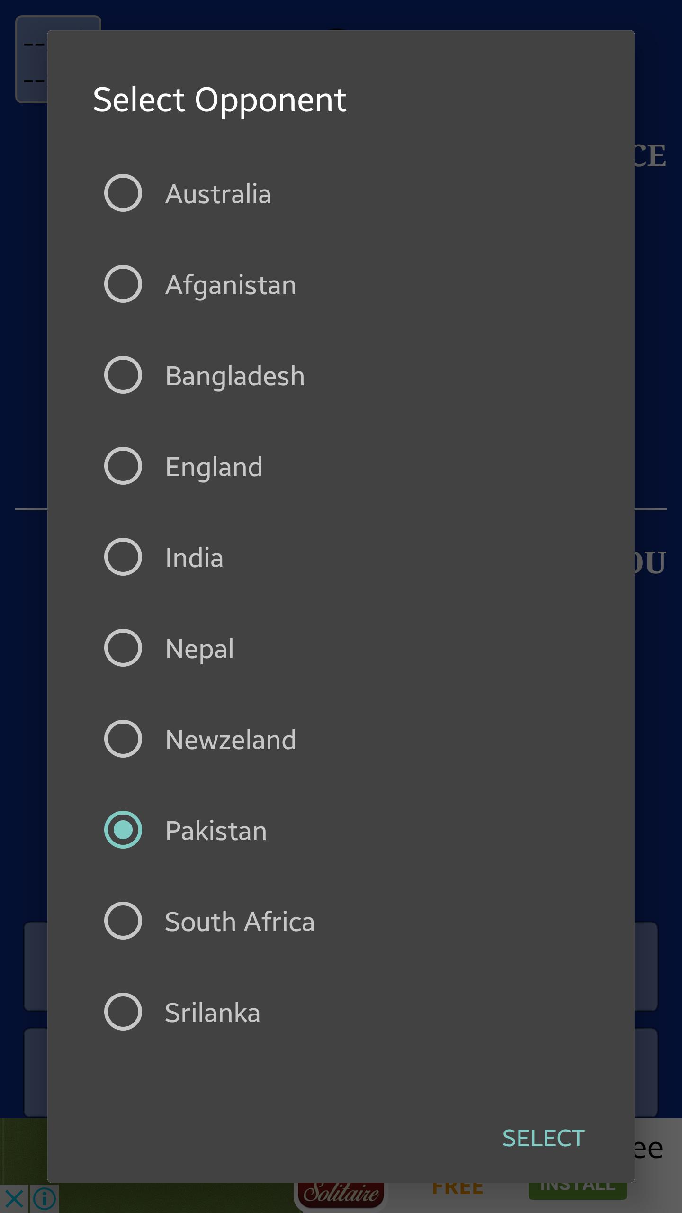Select England radio button
This screenshot has height=1213, width=682.
click(123, 466)
